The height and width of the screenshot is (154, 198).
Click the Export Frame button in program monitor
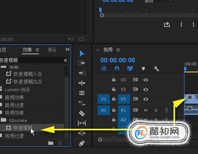(x=167, y=25)
